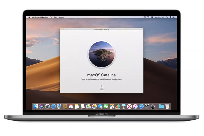
Task: Click the Continue arrow button
Action: coord(101,87)
